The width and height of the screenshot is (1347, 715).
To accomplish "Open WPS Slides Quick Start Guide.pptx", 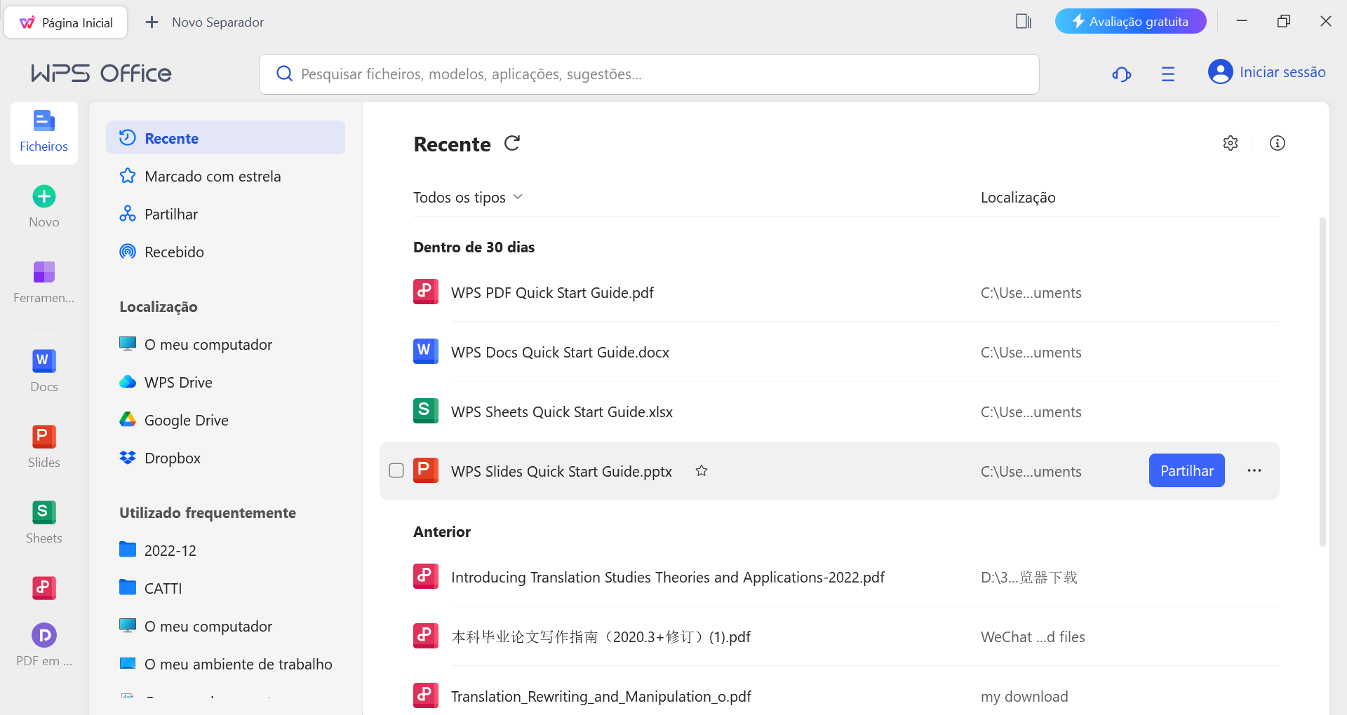I will [561, 471].
